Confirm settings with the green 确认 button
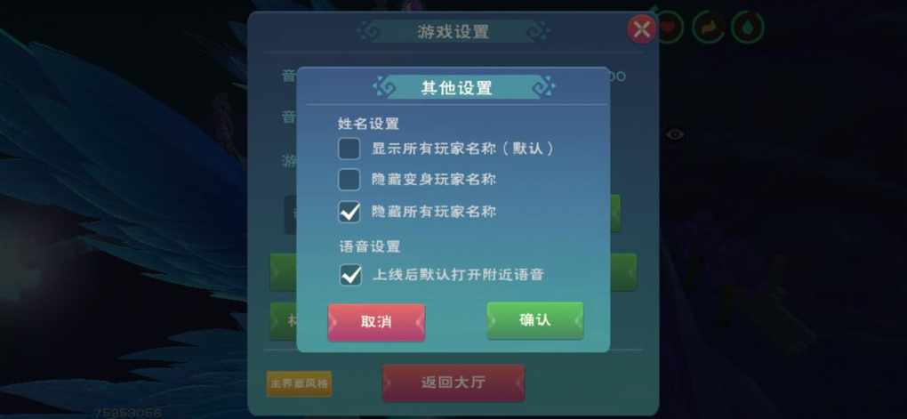 [x=535, y=320]
